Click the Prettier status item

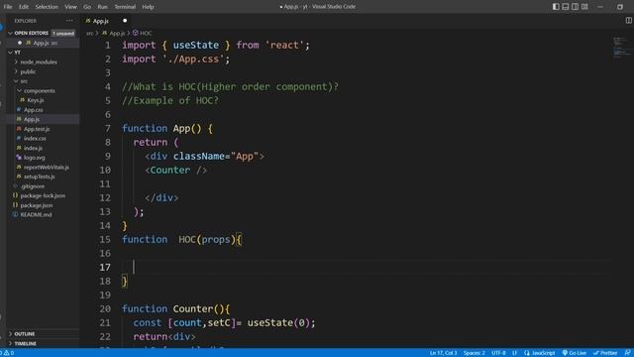pos(605,353)
